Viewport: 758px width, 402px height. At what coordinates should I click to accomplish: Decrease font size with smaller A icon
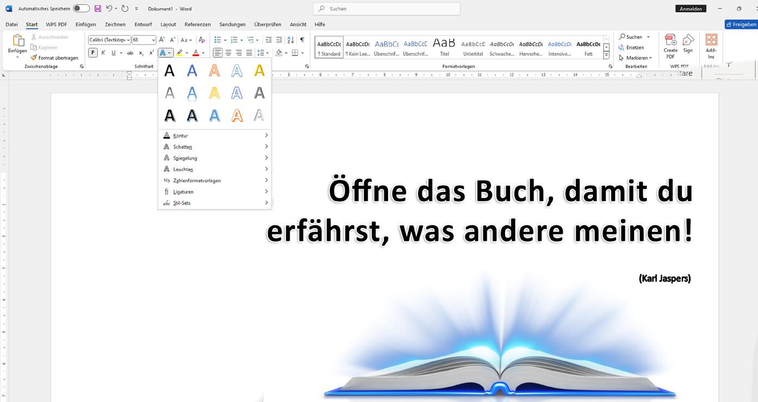pyautogui.click(x=172, y=40)
